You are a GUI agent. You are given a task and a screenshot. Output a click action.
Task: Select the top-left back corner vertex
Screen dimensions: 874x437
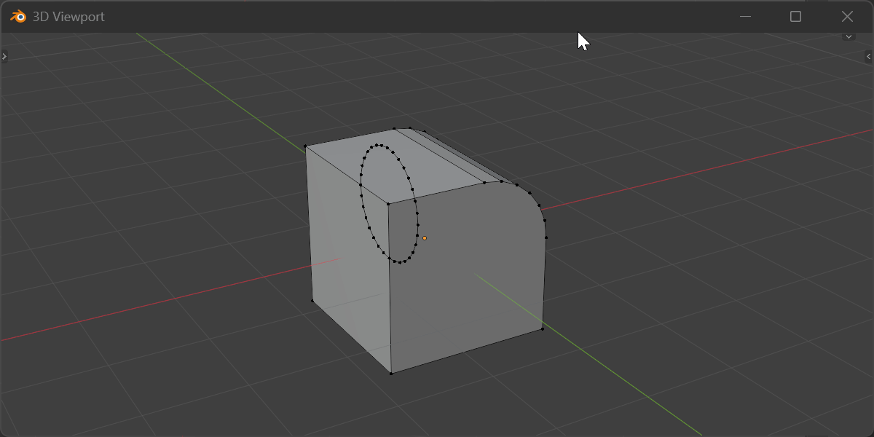[306, 146]
